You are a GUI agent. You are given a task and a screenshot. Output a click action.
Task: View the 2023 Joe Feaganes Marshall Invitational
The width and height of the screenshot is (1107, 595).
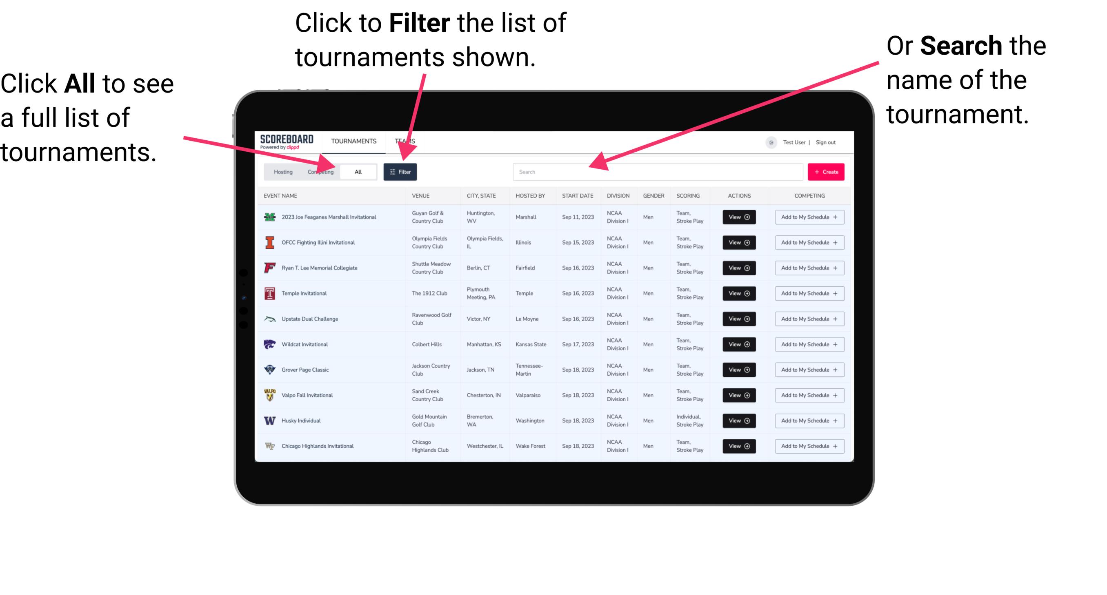[738, 217]
